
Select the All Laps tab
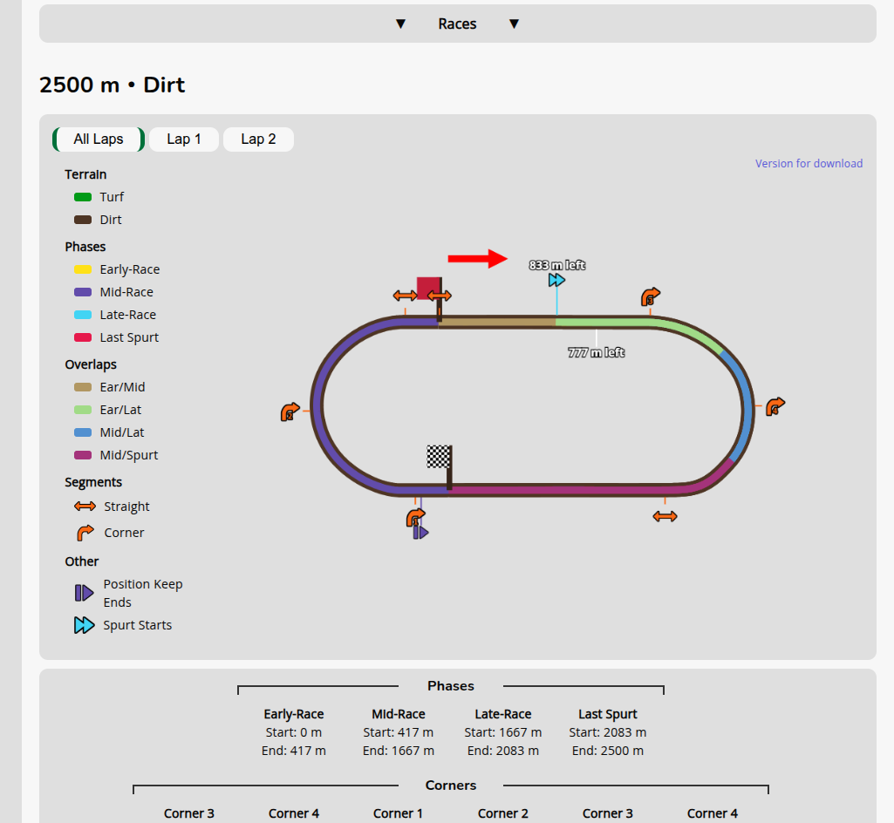(x=98, y=139)
